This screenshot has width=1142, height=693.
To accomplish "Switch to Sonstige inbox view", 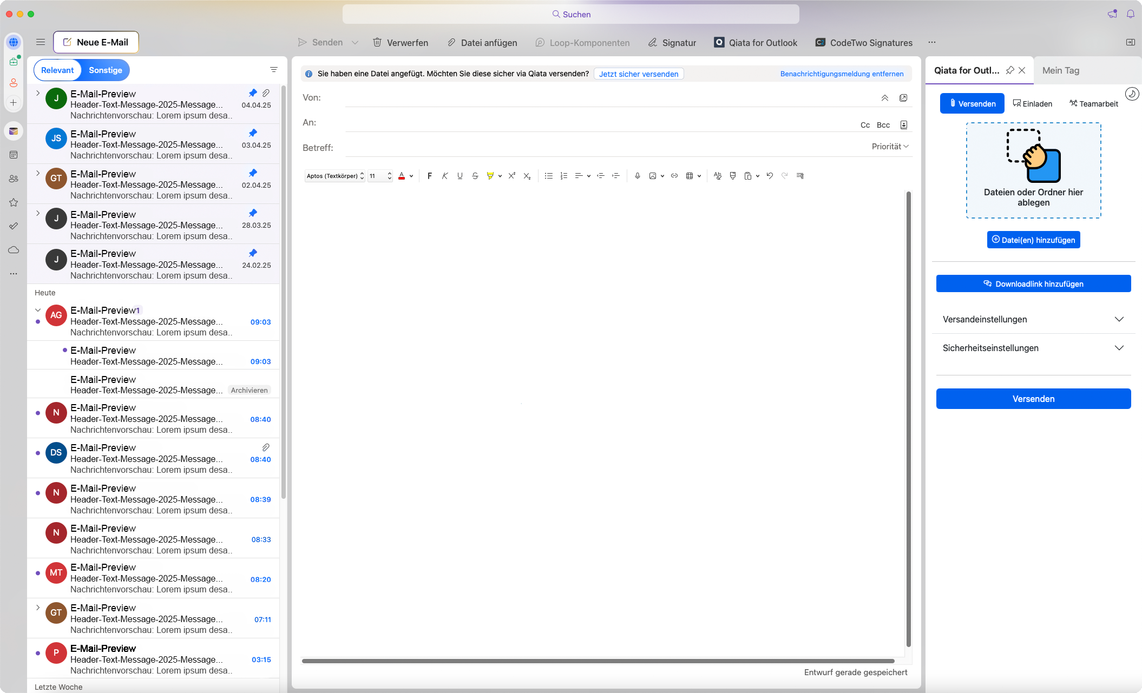I will (x=106, y=70).
